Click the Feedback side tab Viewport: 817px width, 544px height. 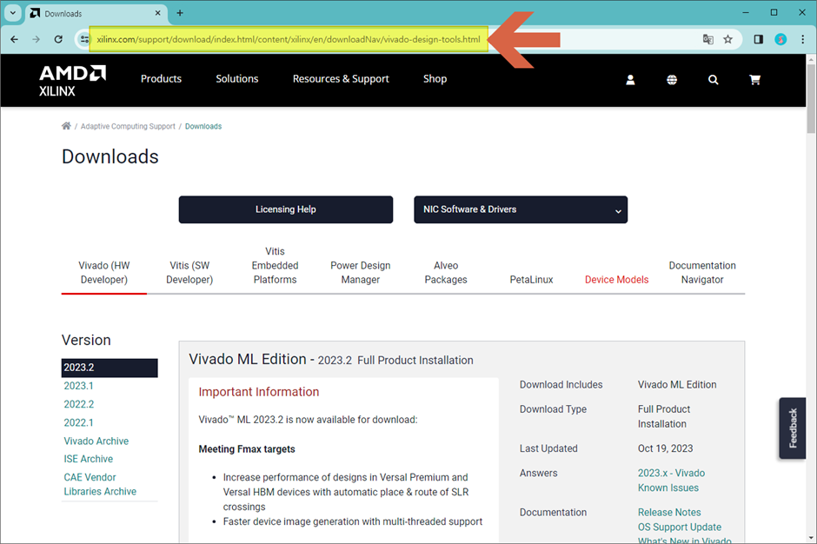click(x=793, y=428)
